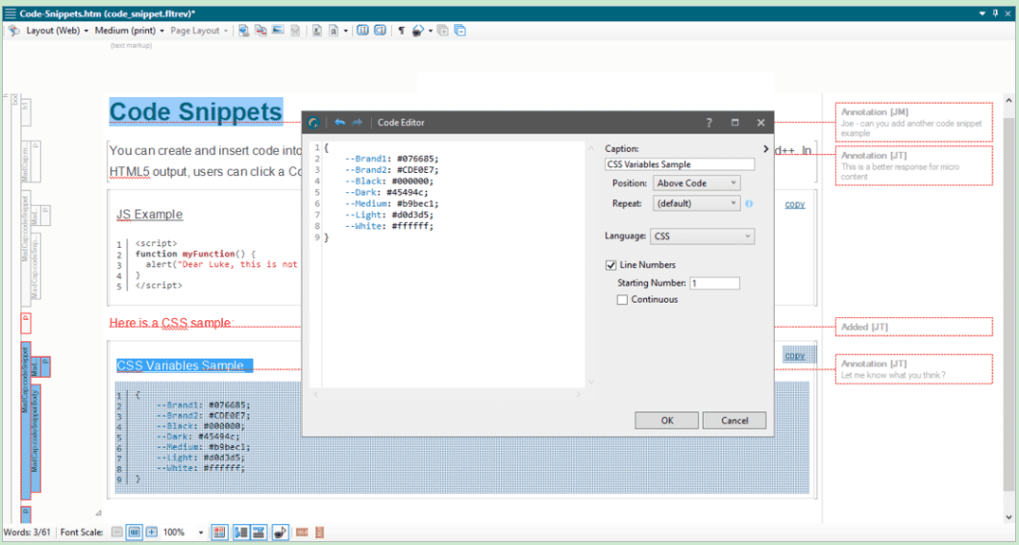Screen dimensions: 1019x545
Task: Click the greyed-out icon after the image icon
Action: click(x=295, y=31)
